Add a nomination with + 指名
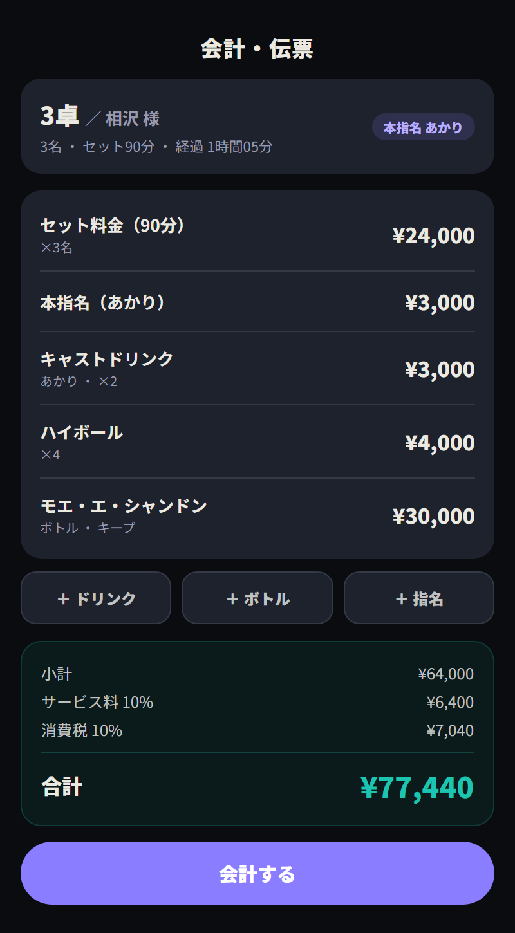Image resolution: width=515 pixels, height=933 pixels. pos(419,598)
